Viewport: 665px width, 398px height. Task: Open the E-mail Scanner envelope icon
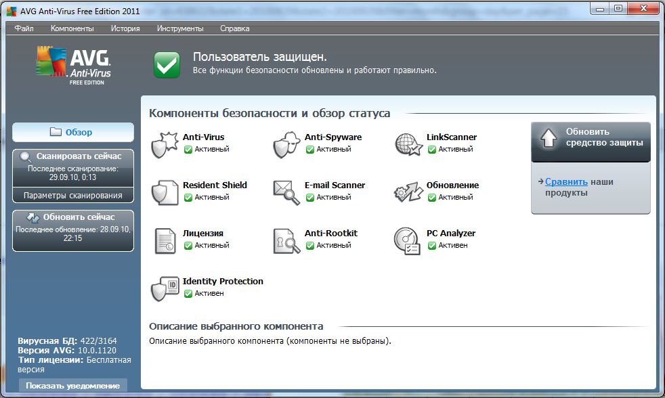[x=286, y=192]
